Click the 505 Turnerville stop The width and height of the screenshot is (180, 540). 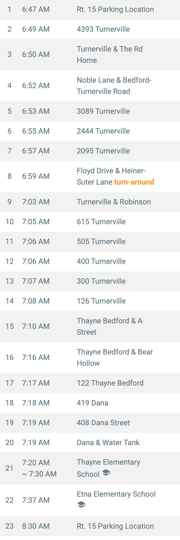pyautogui.click(x=90, y=242)
